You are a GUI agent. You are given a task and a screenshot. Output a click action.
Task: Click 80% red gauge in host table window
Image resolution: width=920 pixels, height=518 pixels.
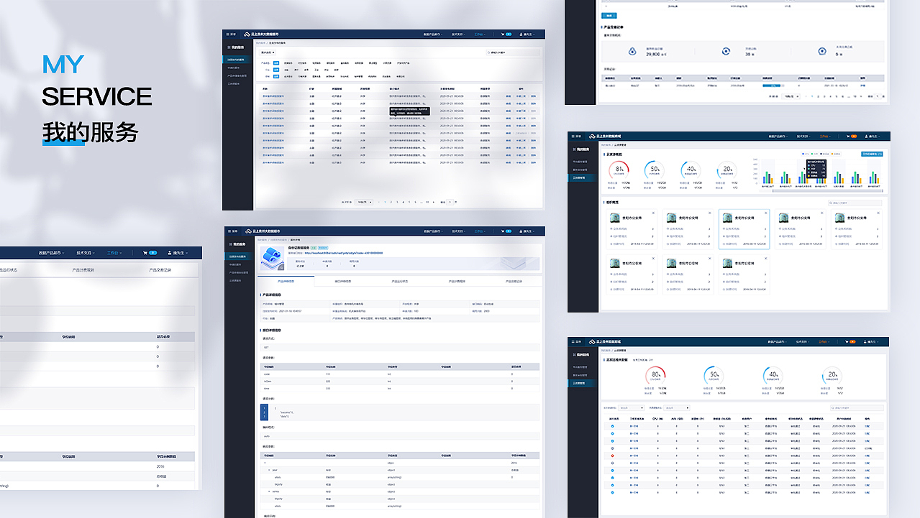point(655,376)
